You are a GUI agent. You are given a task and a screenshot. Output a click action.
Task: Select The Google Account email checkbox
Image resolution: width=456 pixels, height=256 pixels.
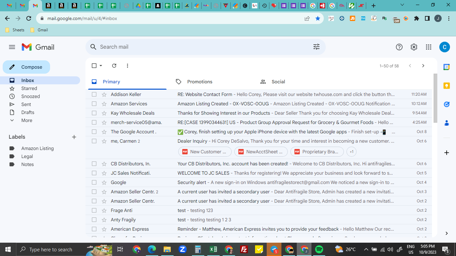pyautogui.click(x=94, y=132)
